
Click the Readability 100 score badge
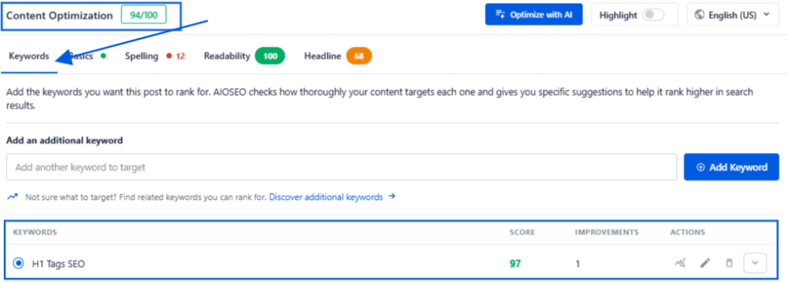(270, 56)
